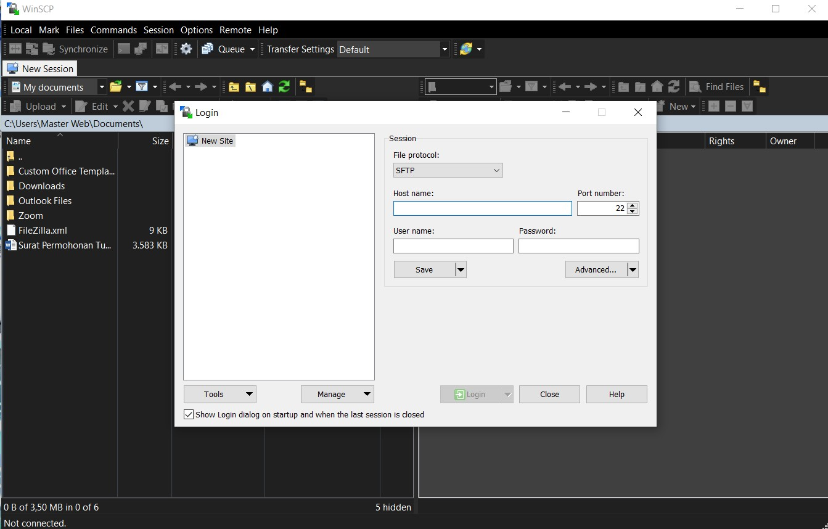Go to remote home directory icon
Viewport: 828px width, 529px height.
[x=657, y=87]
